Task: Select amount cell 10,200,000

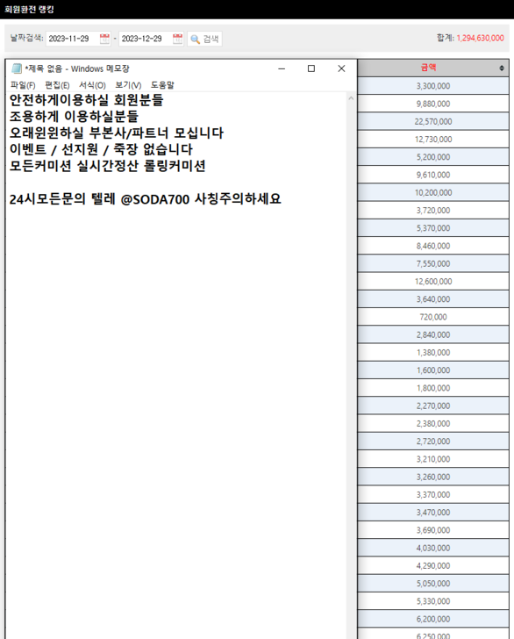Action: (x=433, y=193)
